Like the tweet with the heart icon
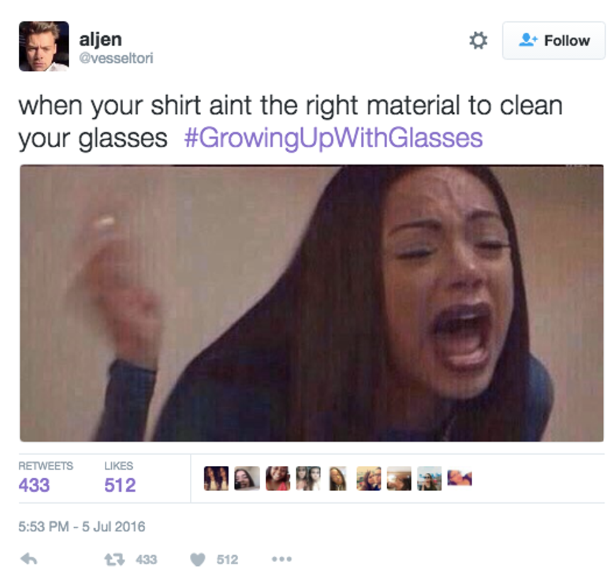This screenshot has height=586, width=616. 197,559
